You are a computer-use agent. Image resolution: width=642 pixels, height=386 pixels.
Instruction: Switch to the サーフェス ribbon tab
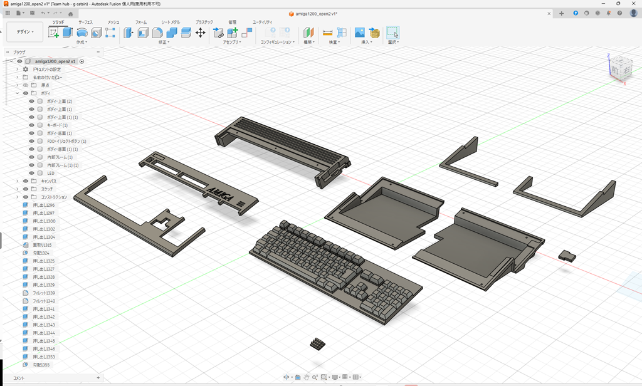tap(86, 21)
